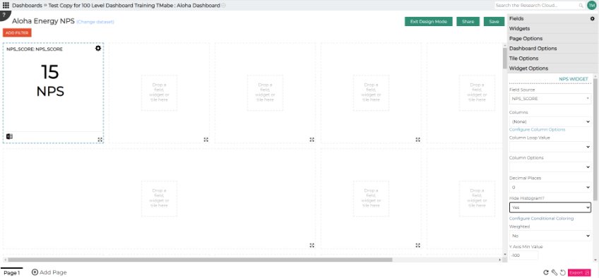599x278 pixels.
Task: Open the app launcher grid icon
Action: tap(6, 6)
